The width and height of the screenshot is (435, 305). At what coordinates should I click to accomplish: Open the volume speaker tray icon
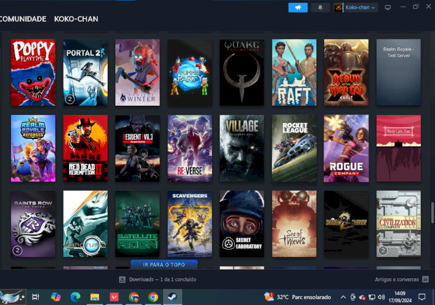(x=382, y=297)
